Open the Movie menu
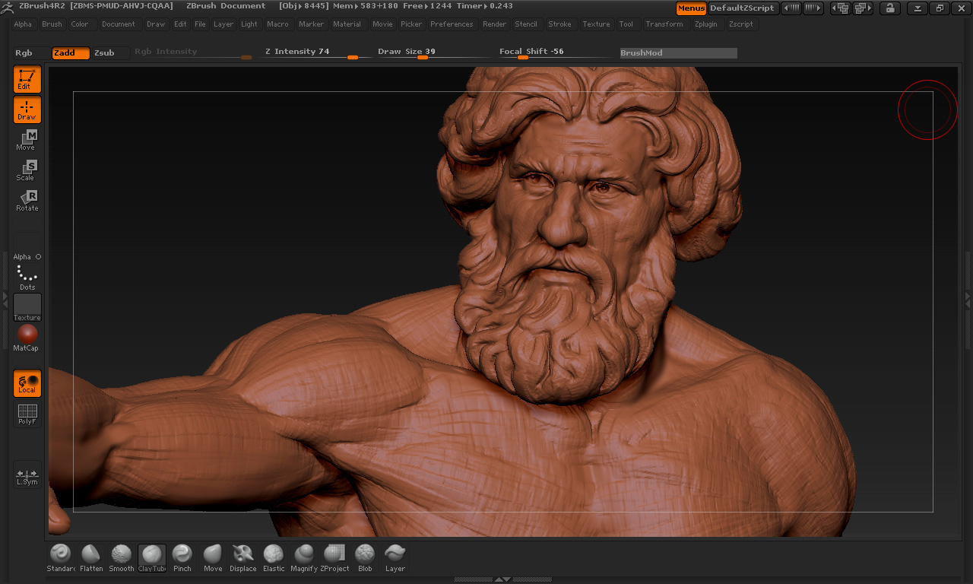Viewport: 973px width, 584px height. point(383,24)
